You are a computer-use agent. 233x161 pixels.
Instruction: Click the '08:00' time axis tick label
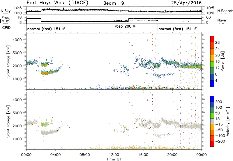click(85, 155)
